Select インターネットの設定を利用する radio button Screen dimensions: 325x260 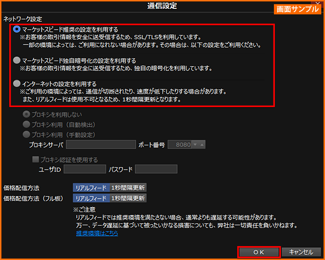pyautogui.click(x=17, y=83)
